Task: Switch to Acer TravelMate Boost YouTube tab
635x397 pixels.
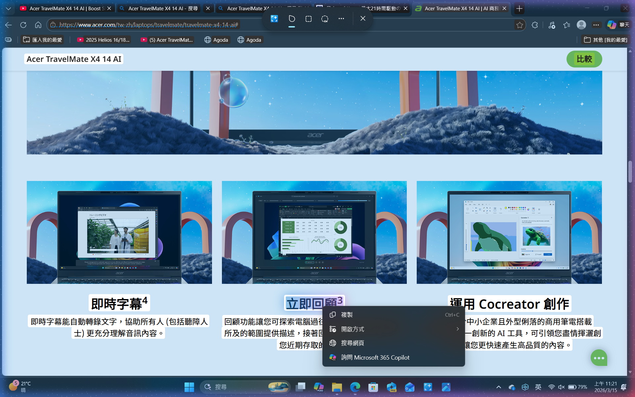Action: (x=66, y=9)
